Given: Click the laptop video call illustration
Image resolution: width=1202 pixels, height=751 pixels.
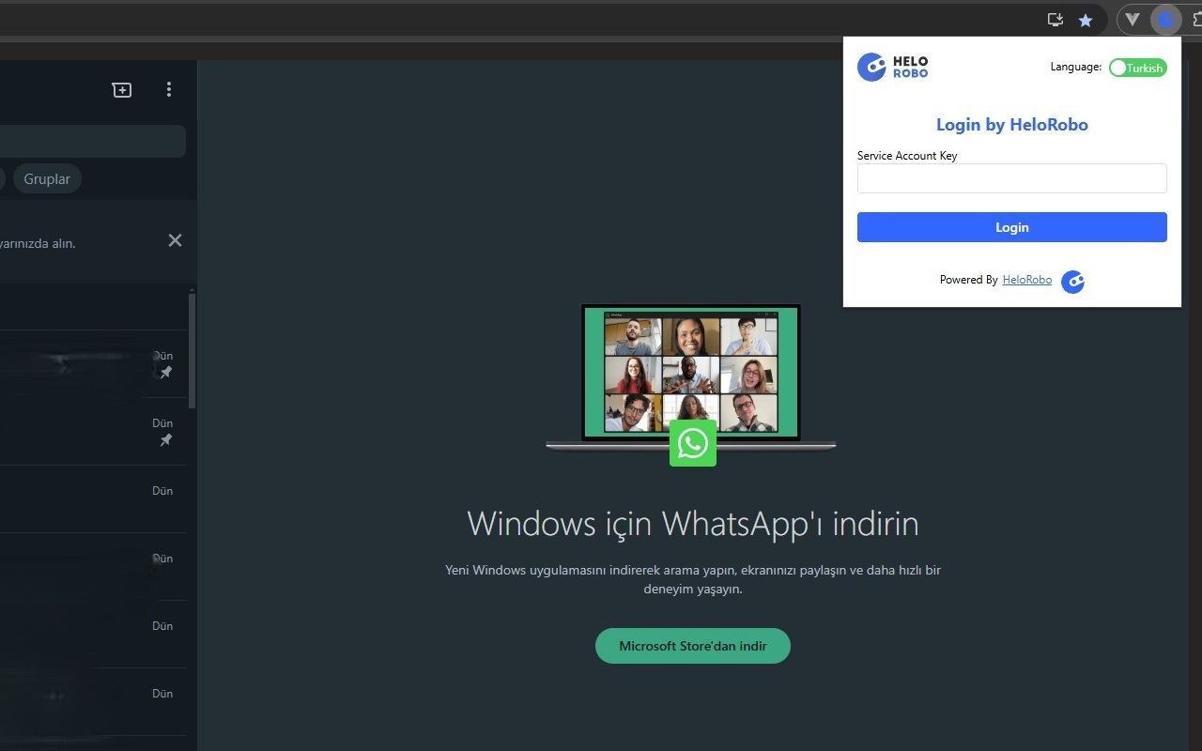Looking at the screenshot, I should [x=691, y=377].
